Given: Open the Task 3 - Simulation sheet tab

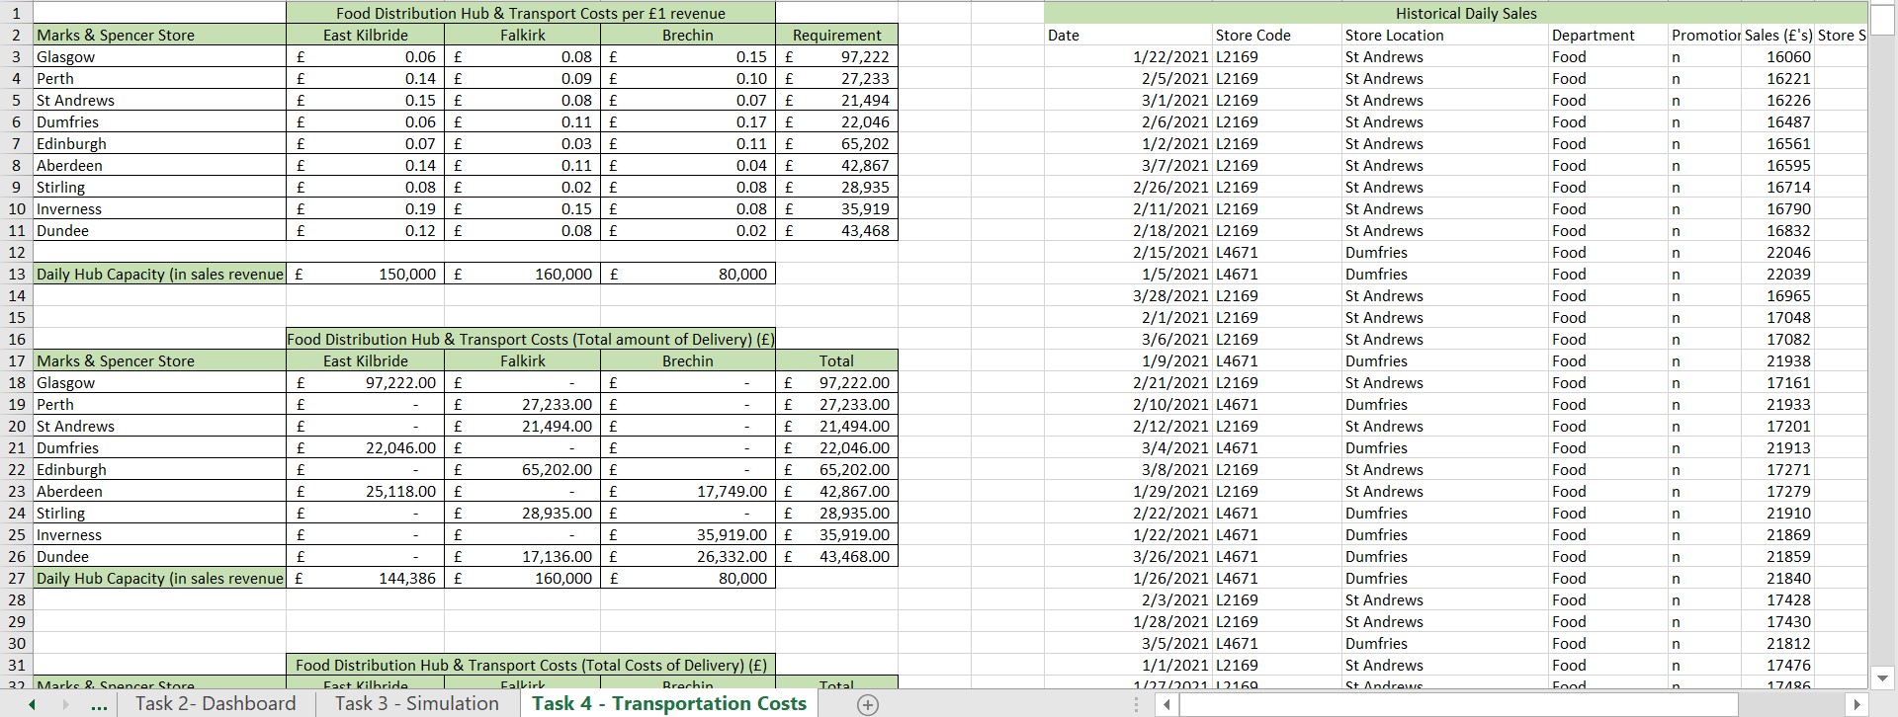Looking at the screenshot, I should point(416,703).
